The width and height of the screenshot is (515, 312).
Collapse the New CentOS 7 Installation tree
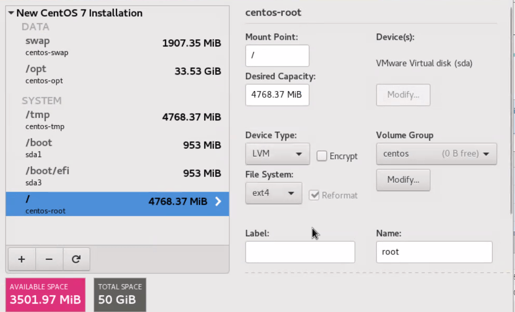12,13
